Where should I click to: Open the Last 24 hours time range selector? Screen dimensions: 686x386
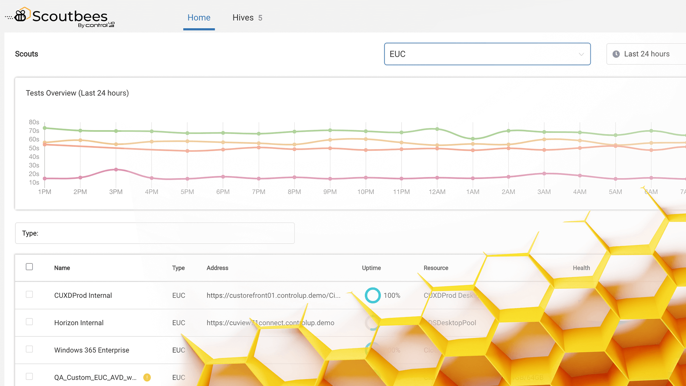point(646,54)
